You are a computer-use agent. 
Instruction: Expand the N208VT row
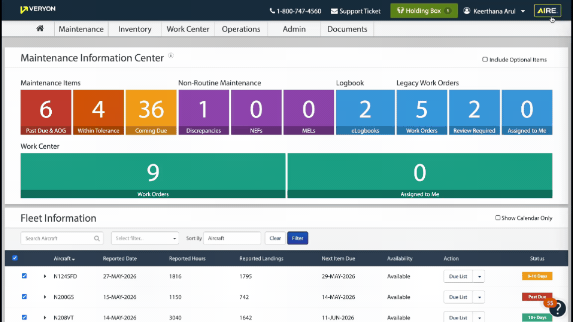[45, 318]
